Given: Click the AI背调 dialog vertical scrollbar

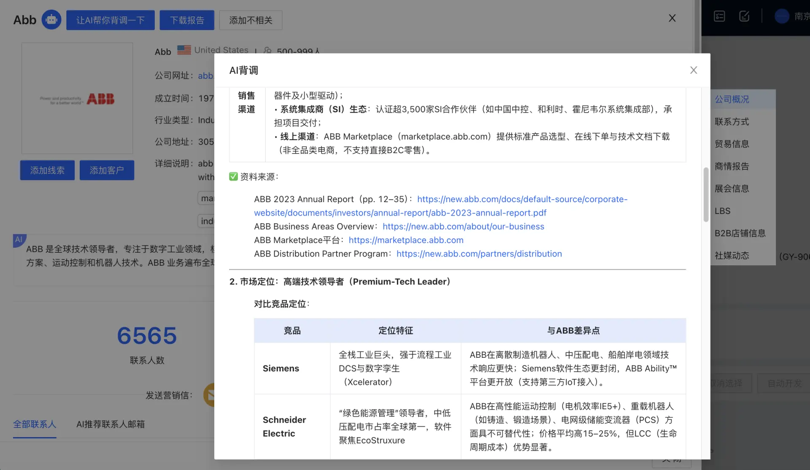Looking at the screenshot, I should pyautogui.click(x=706, y=194).
